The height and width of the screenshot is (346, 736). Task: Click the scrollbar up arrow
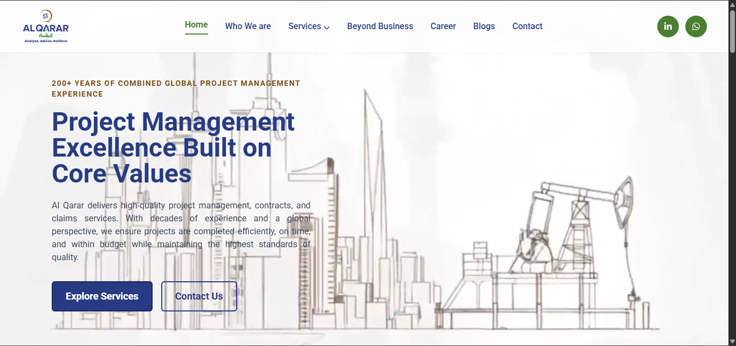732,4
